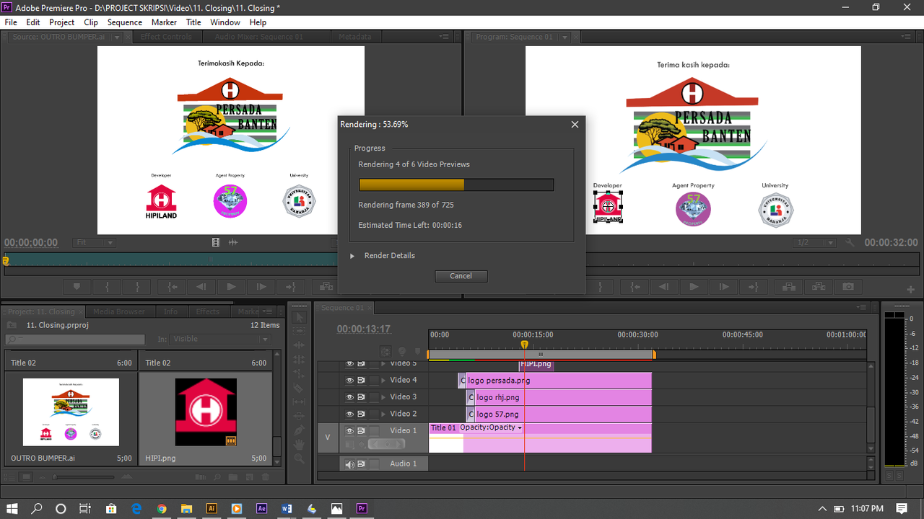This screenshot has height=519, width=924.
Task: Click the Lift button in Program monitor
Action: tap(788, 287)
